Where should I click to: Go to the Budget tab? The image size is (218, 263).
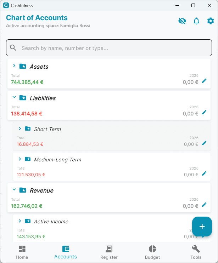(152, 252)
